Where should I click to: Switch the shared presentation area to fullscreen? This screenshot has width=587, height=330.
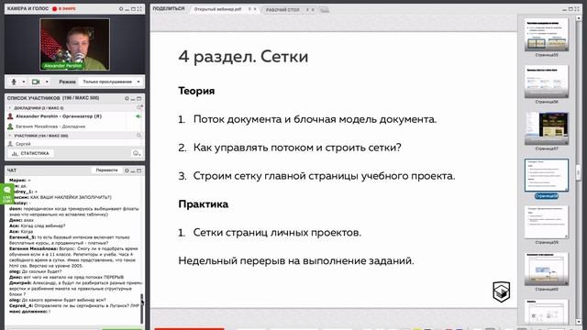[578, 8]
